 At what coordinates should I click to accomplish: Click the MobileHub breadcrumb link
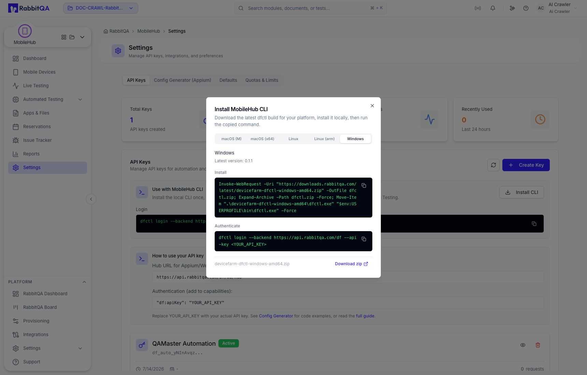(148, 31)
